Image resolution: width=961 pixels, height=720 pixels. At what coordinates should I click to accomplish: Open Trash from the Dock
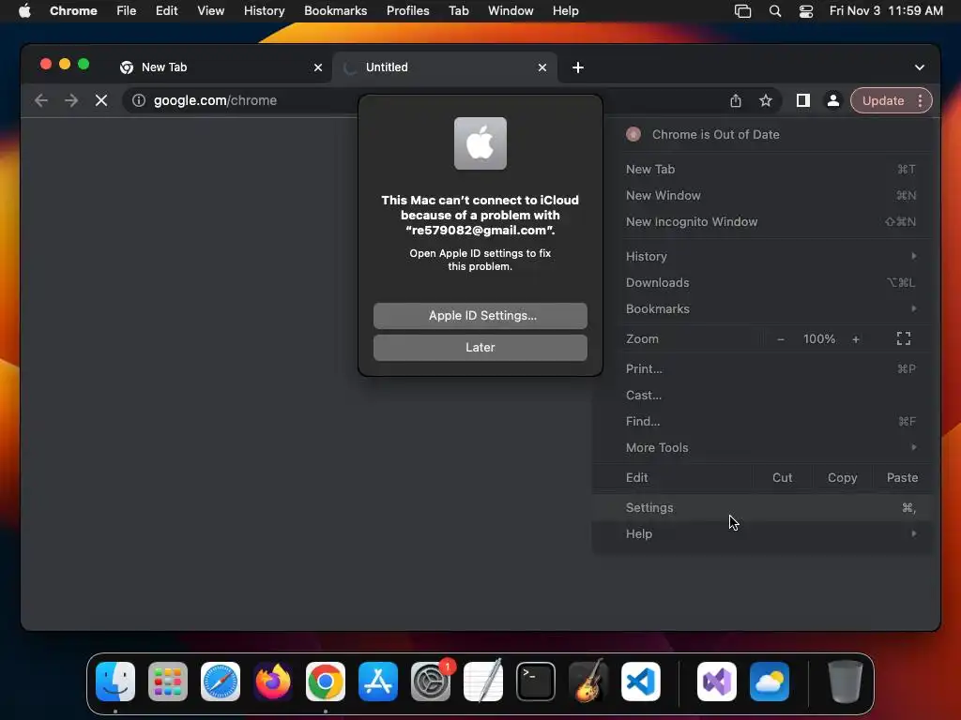click(846, 682)
